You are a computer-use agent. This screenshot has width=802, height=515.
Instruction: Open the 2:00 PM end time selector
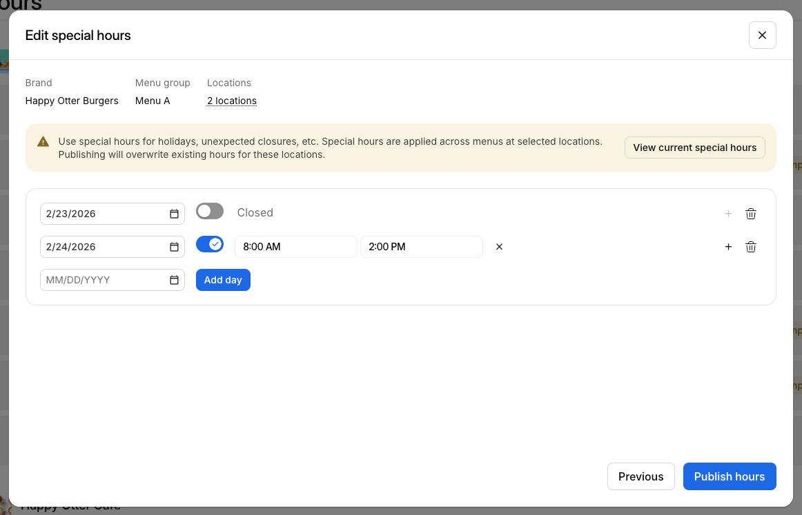(x=421, y=247)
